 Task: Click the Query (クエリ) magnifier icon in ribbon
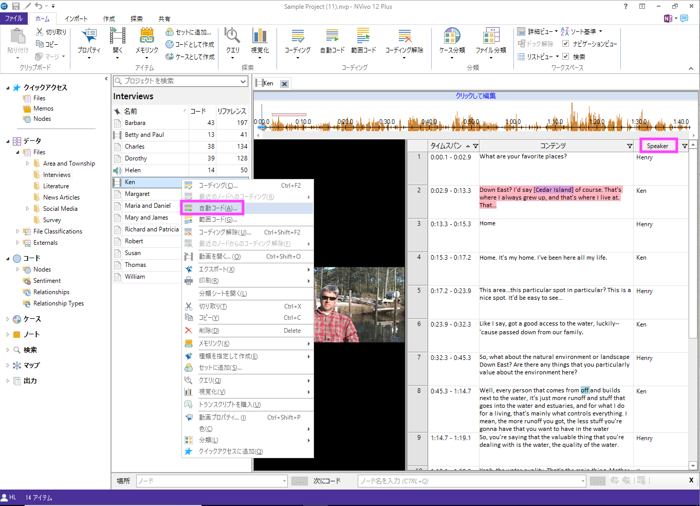(x=232, y=36)
